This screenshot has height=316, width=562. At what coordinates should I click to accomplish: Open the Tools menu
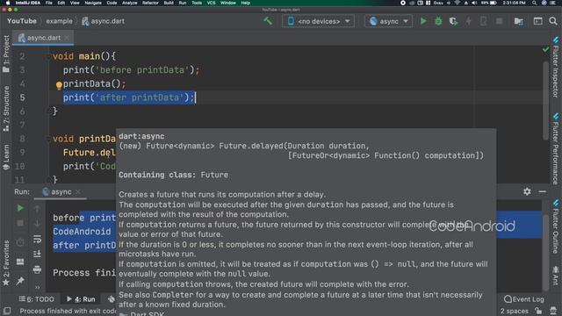click(197, 3)
